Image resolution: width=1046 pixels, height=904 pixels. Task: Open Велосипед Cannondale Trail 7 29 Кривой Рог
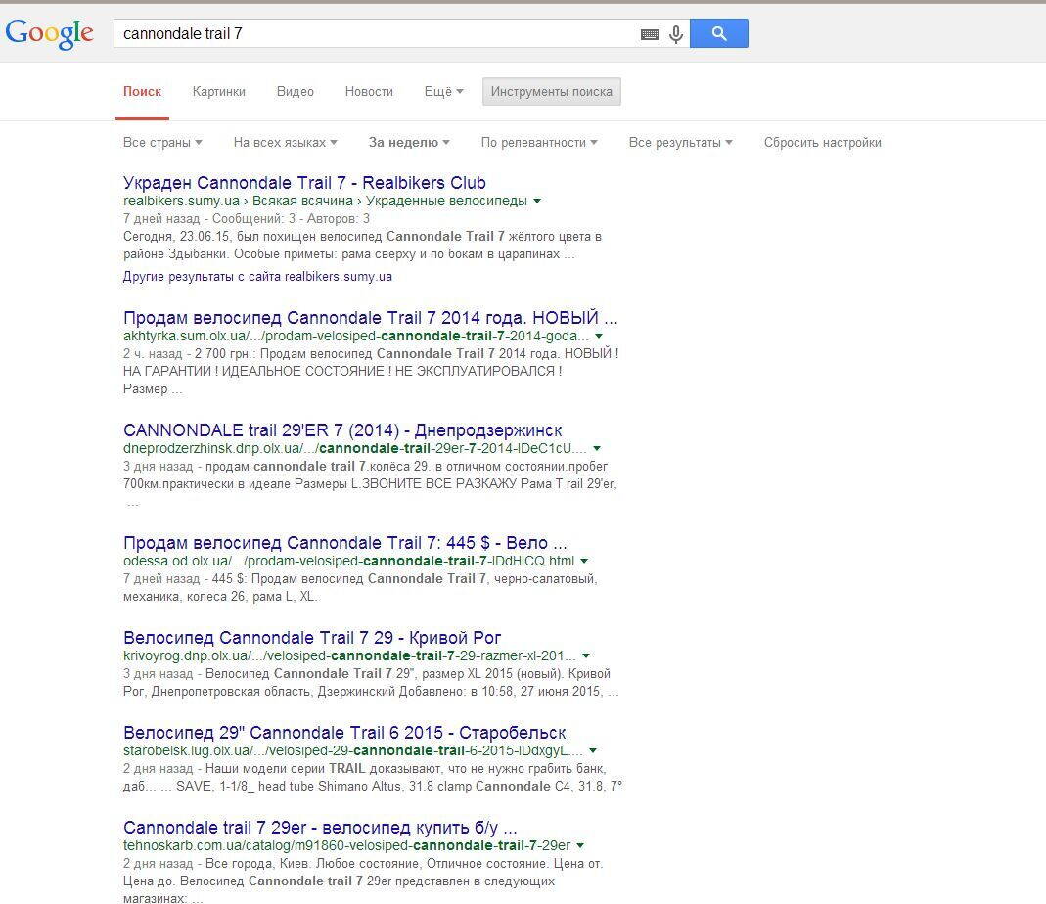[312, 638]
